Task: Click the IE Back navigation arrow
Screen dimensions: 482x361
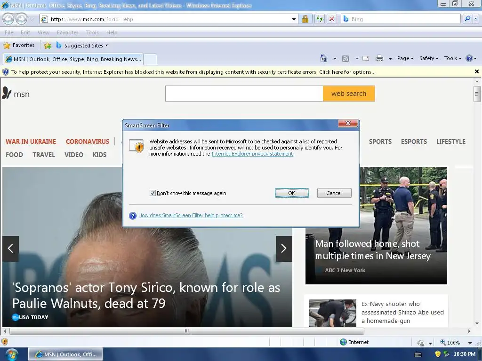Action: 8,19
